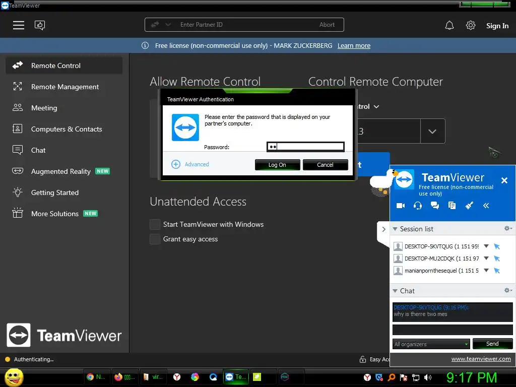Screen dimensions: 516x387
Task: Click the Log On button
Action: pyautogui.click(x=278, y=165)
